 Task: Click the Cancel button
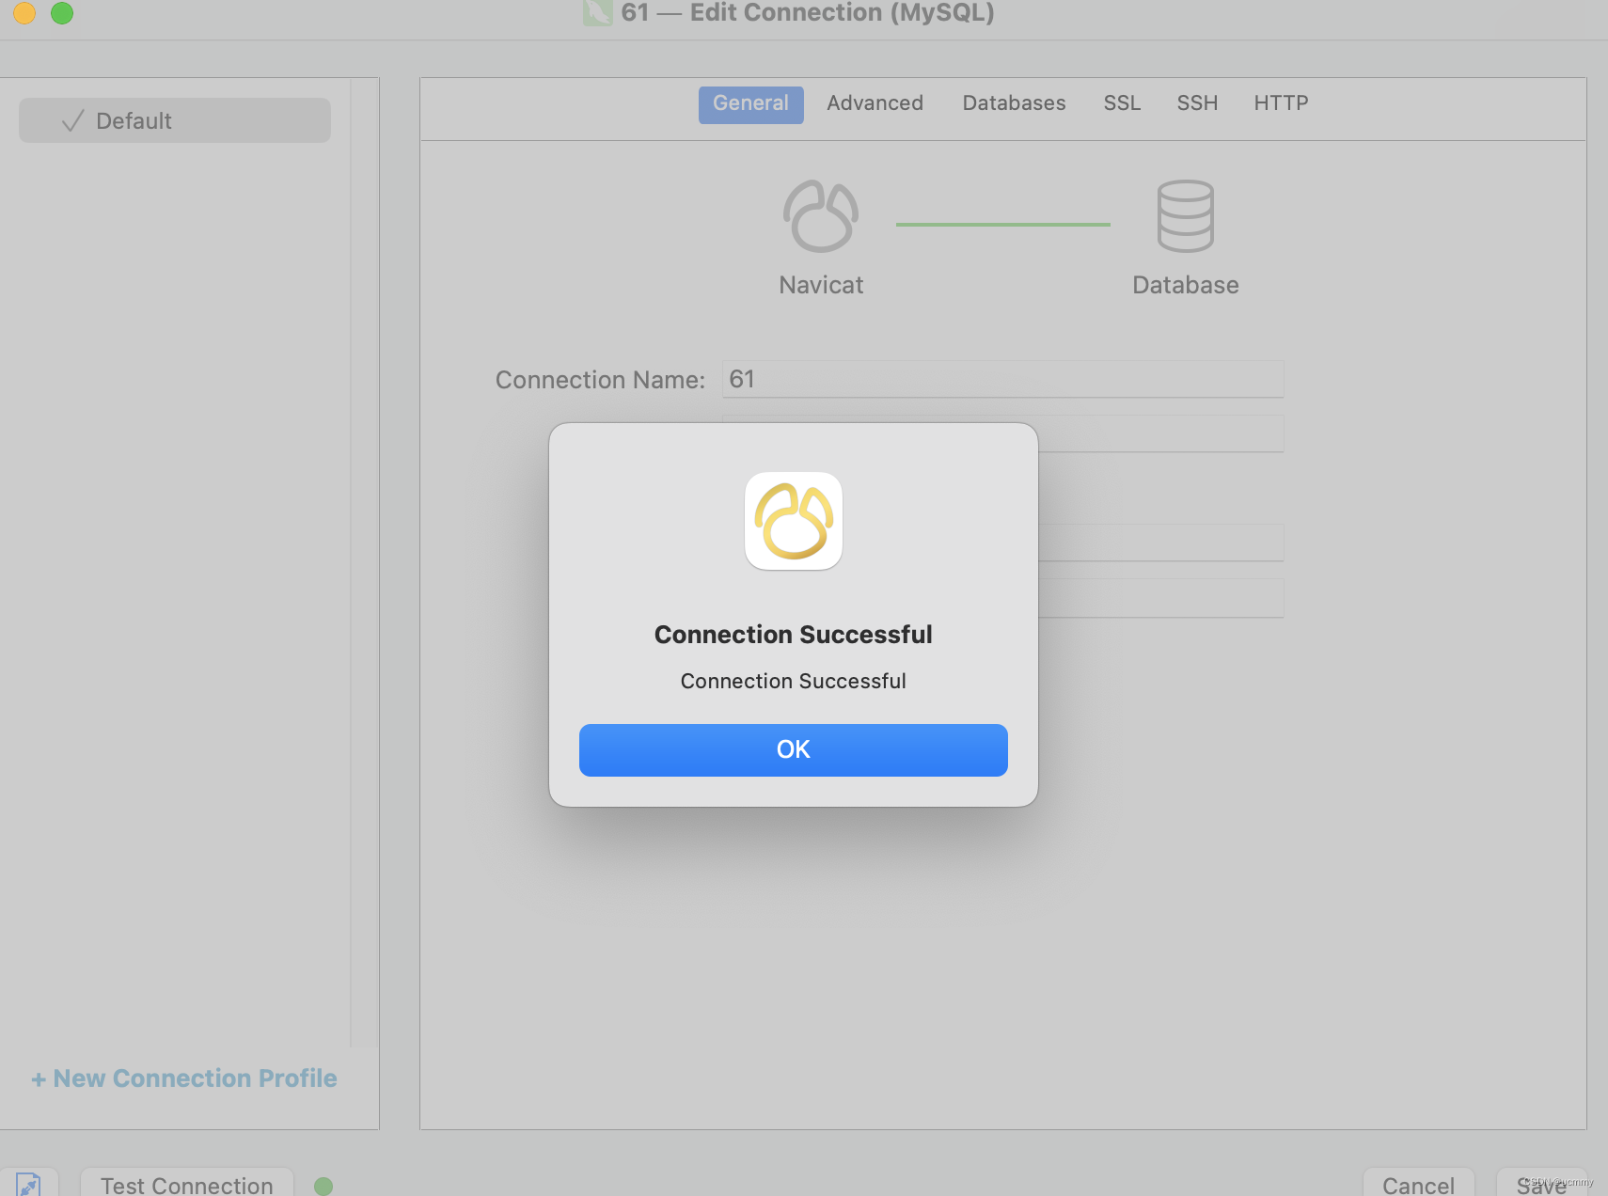pyautogui.click(x=1418, y=1186)
